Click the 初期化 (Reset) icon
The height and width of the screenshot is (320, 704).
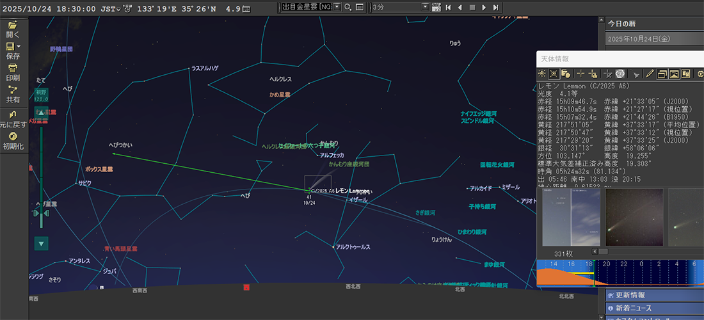[x=13, y=136]
